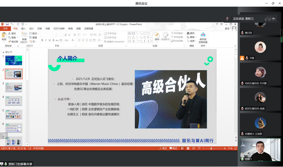283x167 pixels.
Task: Click the zoom slider in the status bar
Action: click(211, 148)
